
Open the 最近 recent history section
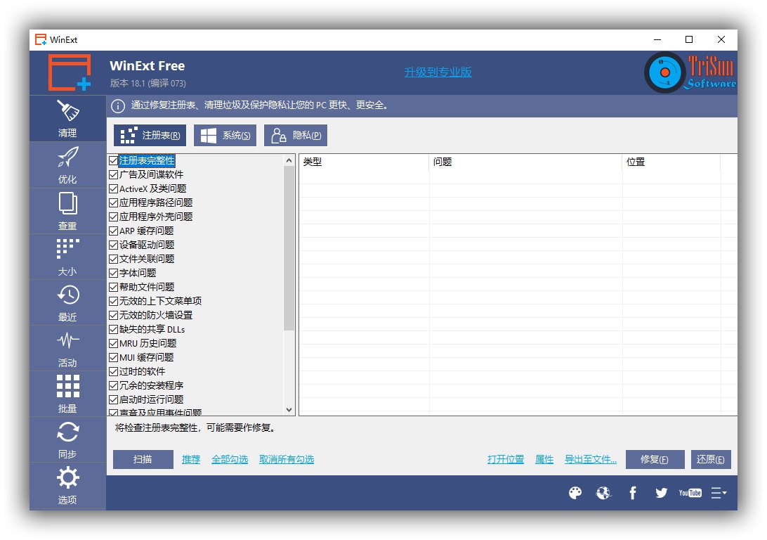click(67, 303)
